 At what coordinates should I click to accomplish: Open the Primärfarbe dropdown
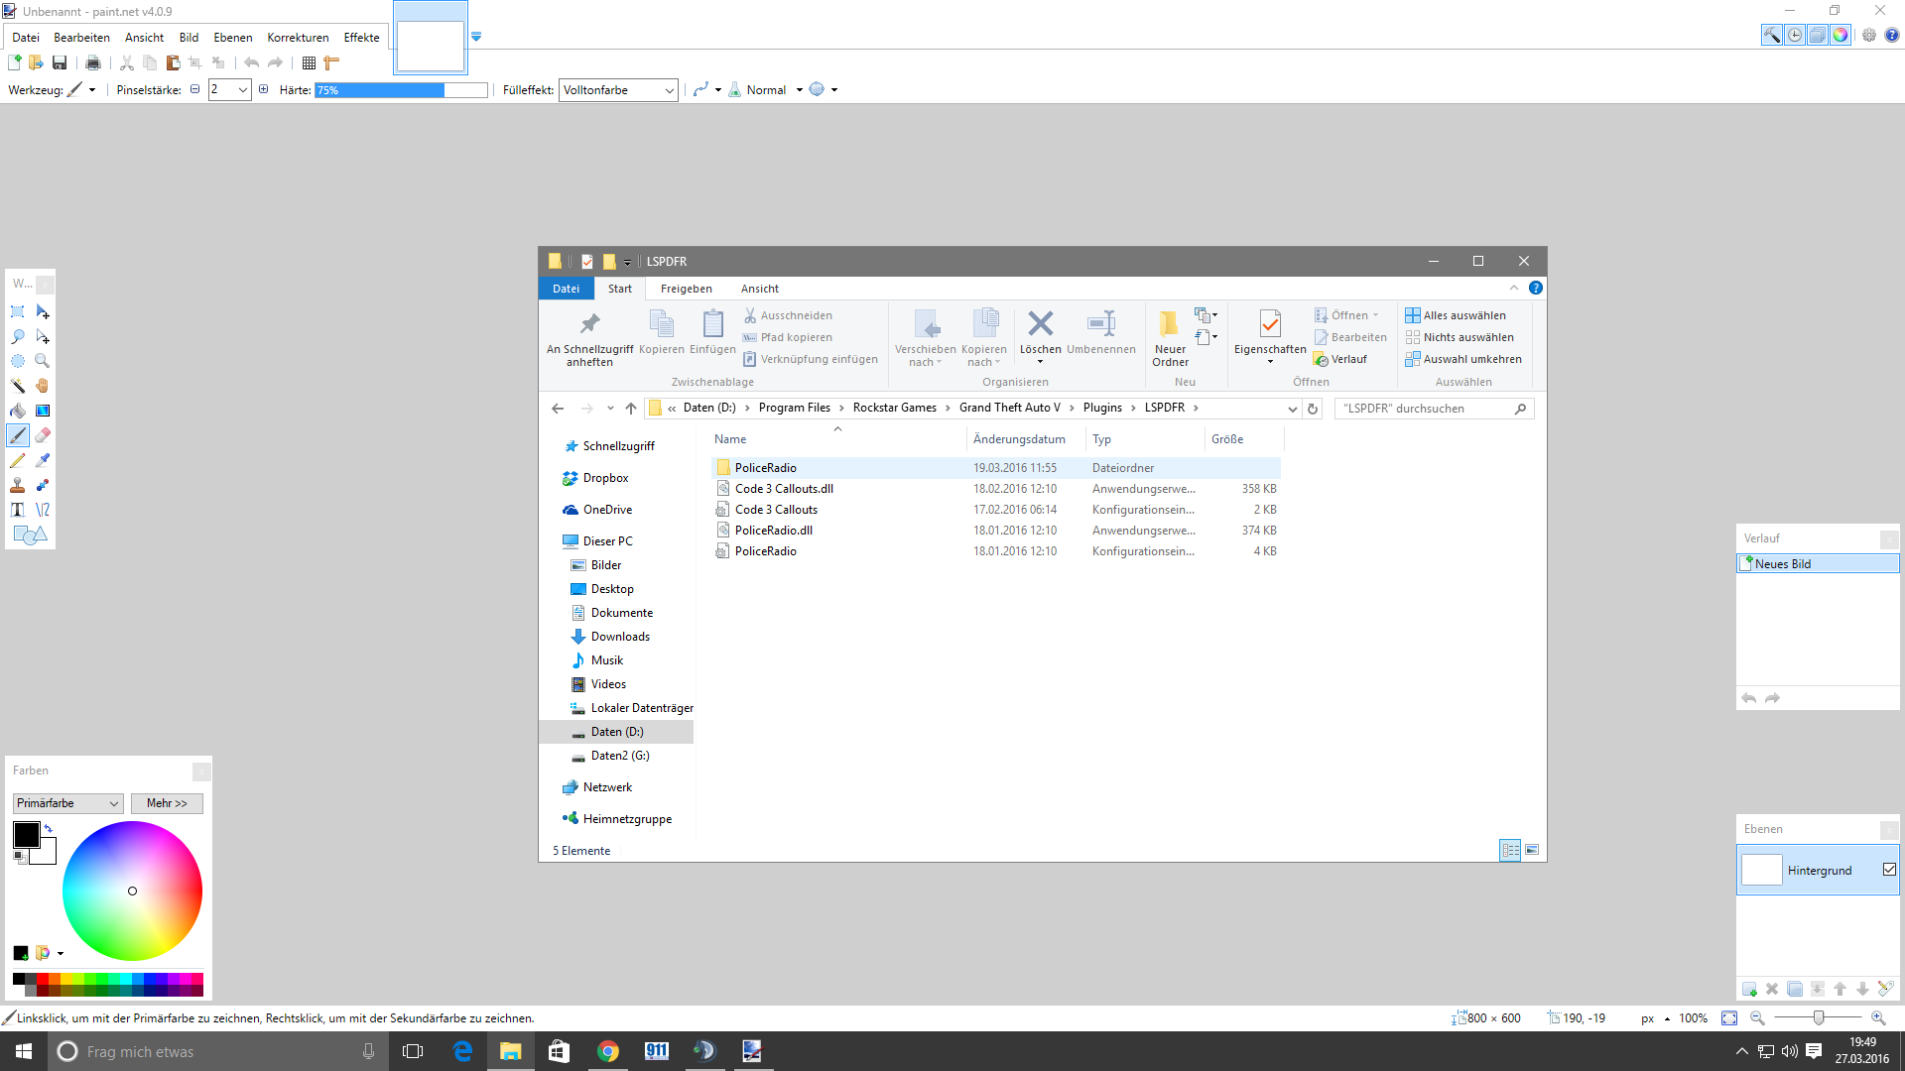coord(67,803)
